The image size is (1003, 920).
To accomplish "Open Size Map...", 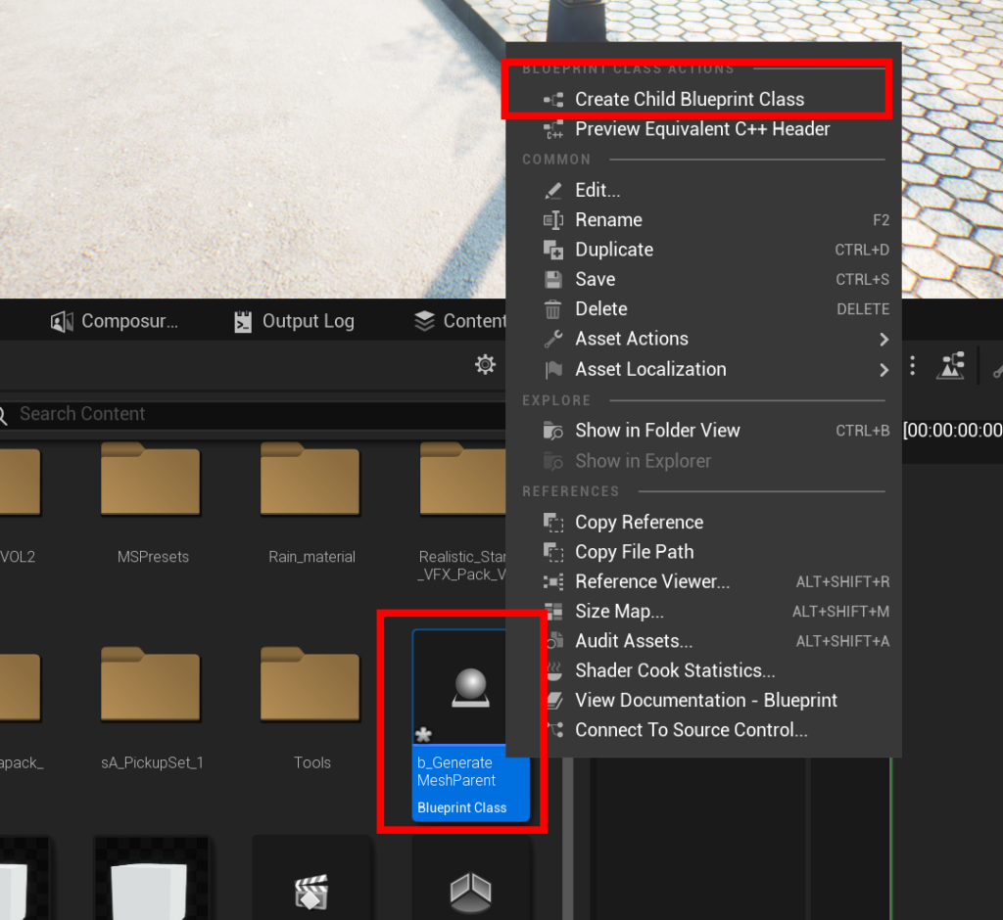I will click(x=702, y=611).
